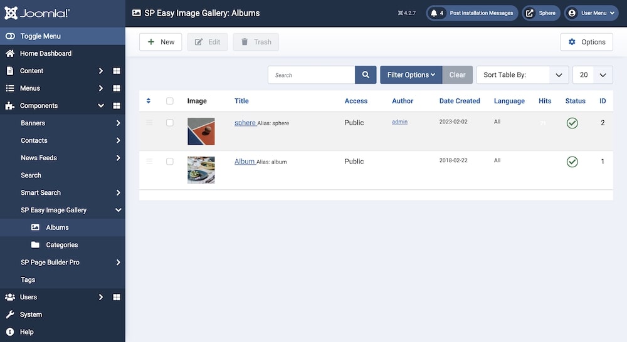
Task: Open Categories in the sidebar
Action: click(61, 245)
